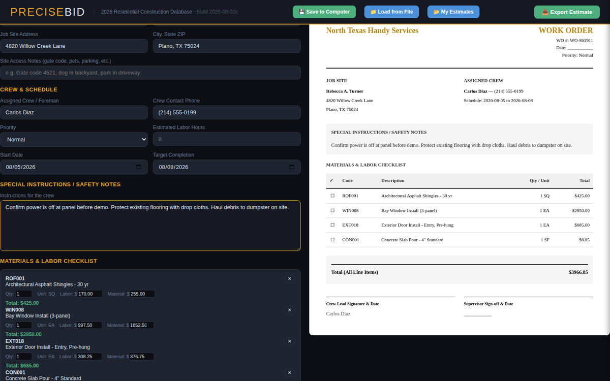Click the Assigned Crew / Foreman field
610x381 pixels.
click(x=74, y=112)
